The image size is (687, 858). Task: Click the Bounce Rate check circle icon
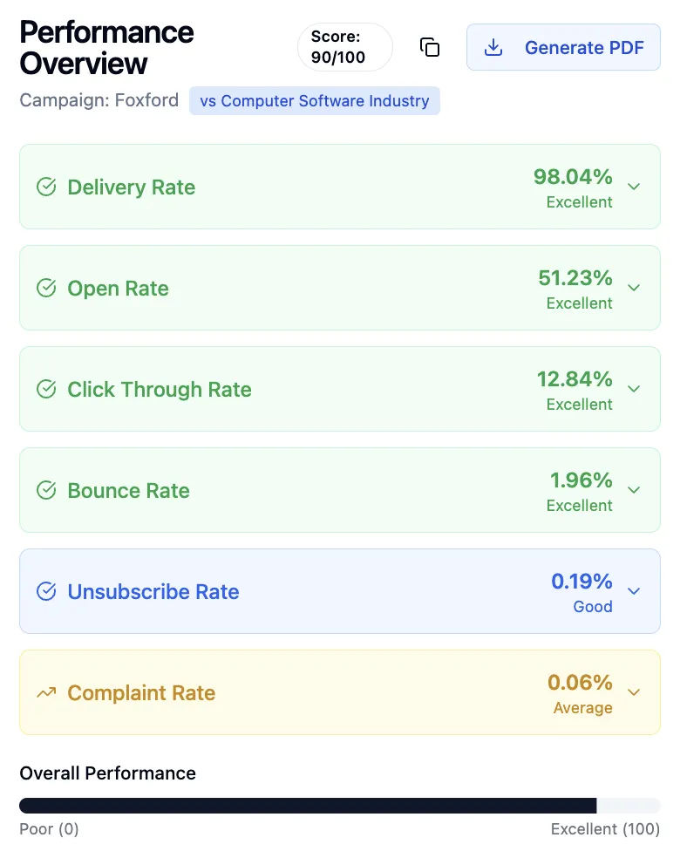pos(46,490)
